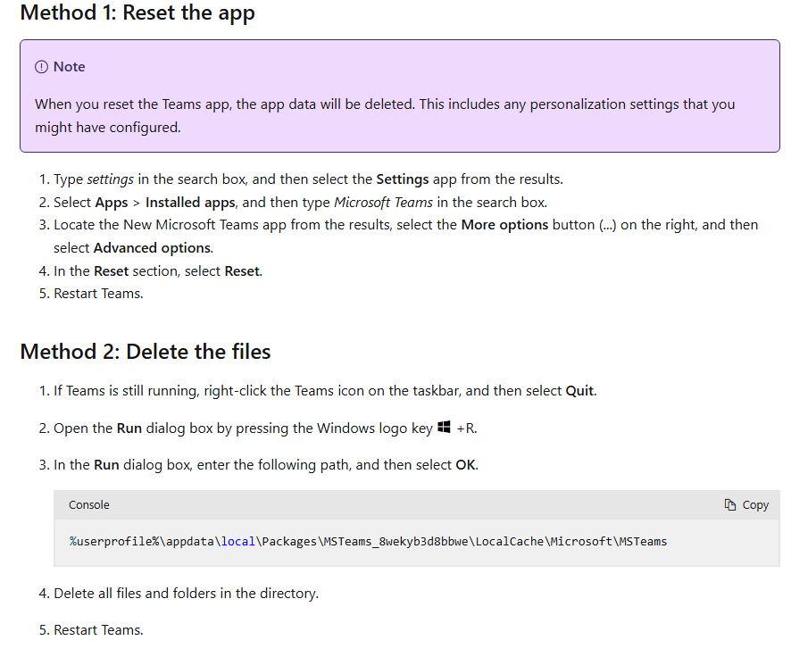
Task: Click the step 'Select Apps > Installed apps'
Action: coord(301,203)
